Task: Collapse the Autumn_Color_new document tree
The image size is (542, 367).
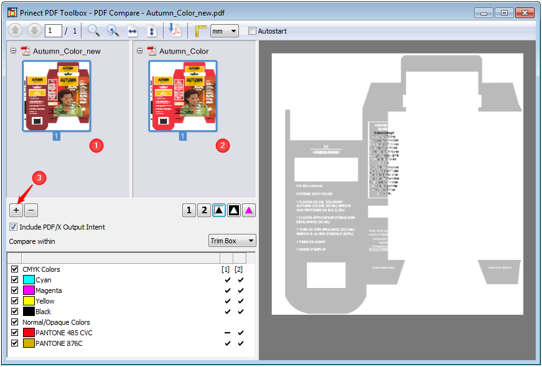Action: tap(14, 51)
